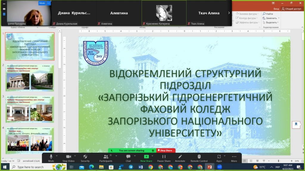Switch to Reading view in status bar
This screenshot has height=171, width=305.
(x=257, y=161)
